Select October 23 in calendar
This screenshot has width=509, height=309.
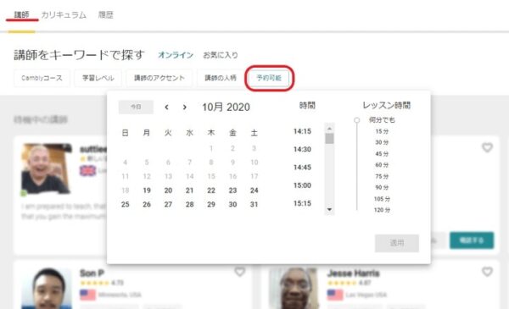tap(232, 190)
